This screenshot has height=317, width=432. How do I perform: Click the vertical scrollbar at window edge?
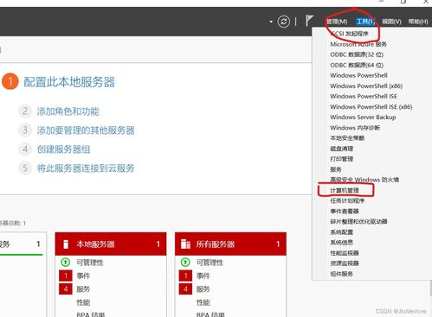coord(430,288)
